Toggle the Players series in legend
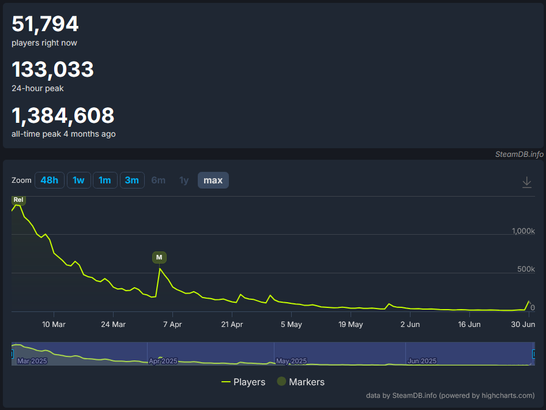The width and height of the screenshot is (546, 410). pos(243,382)
